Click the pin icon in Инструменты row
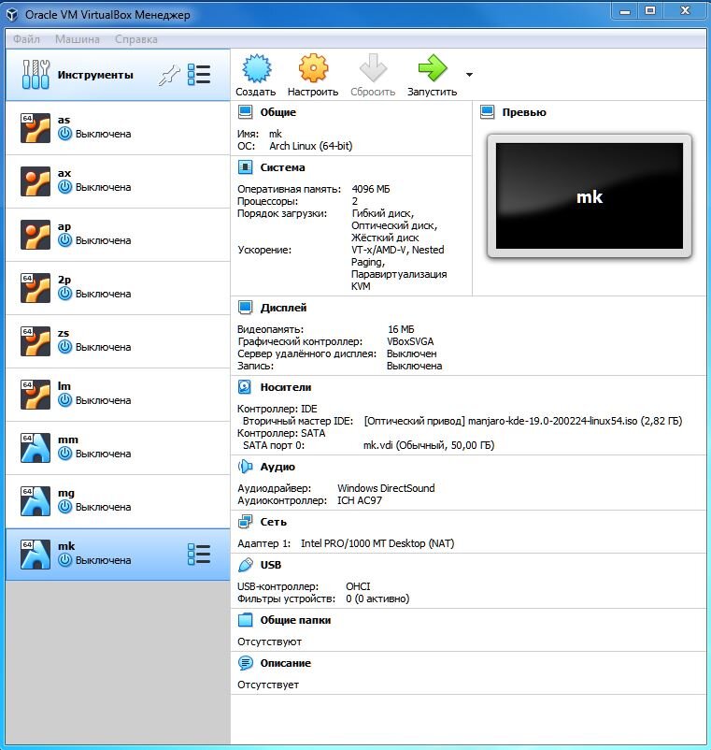This screenshot has width=711, height=750. coord(169,75)
